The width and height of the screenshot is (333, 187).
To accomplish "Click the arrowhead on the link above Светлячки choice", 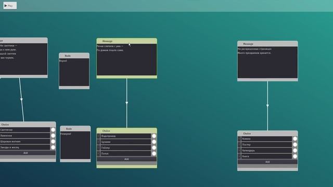I will [21, 99].
